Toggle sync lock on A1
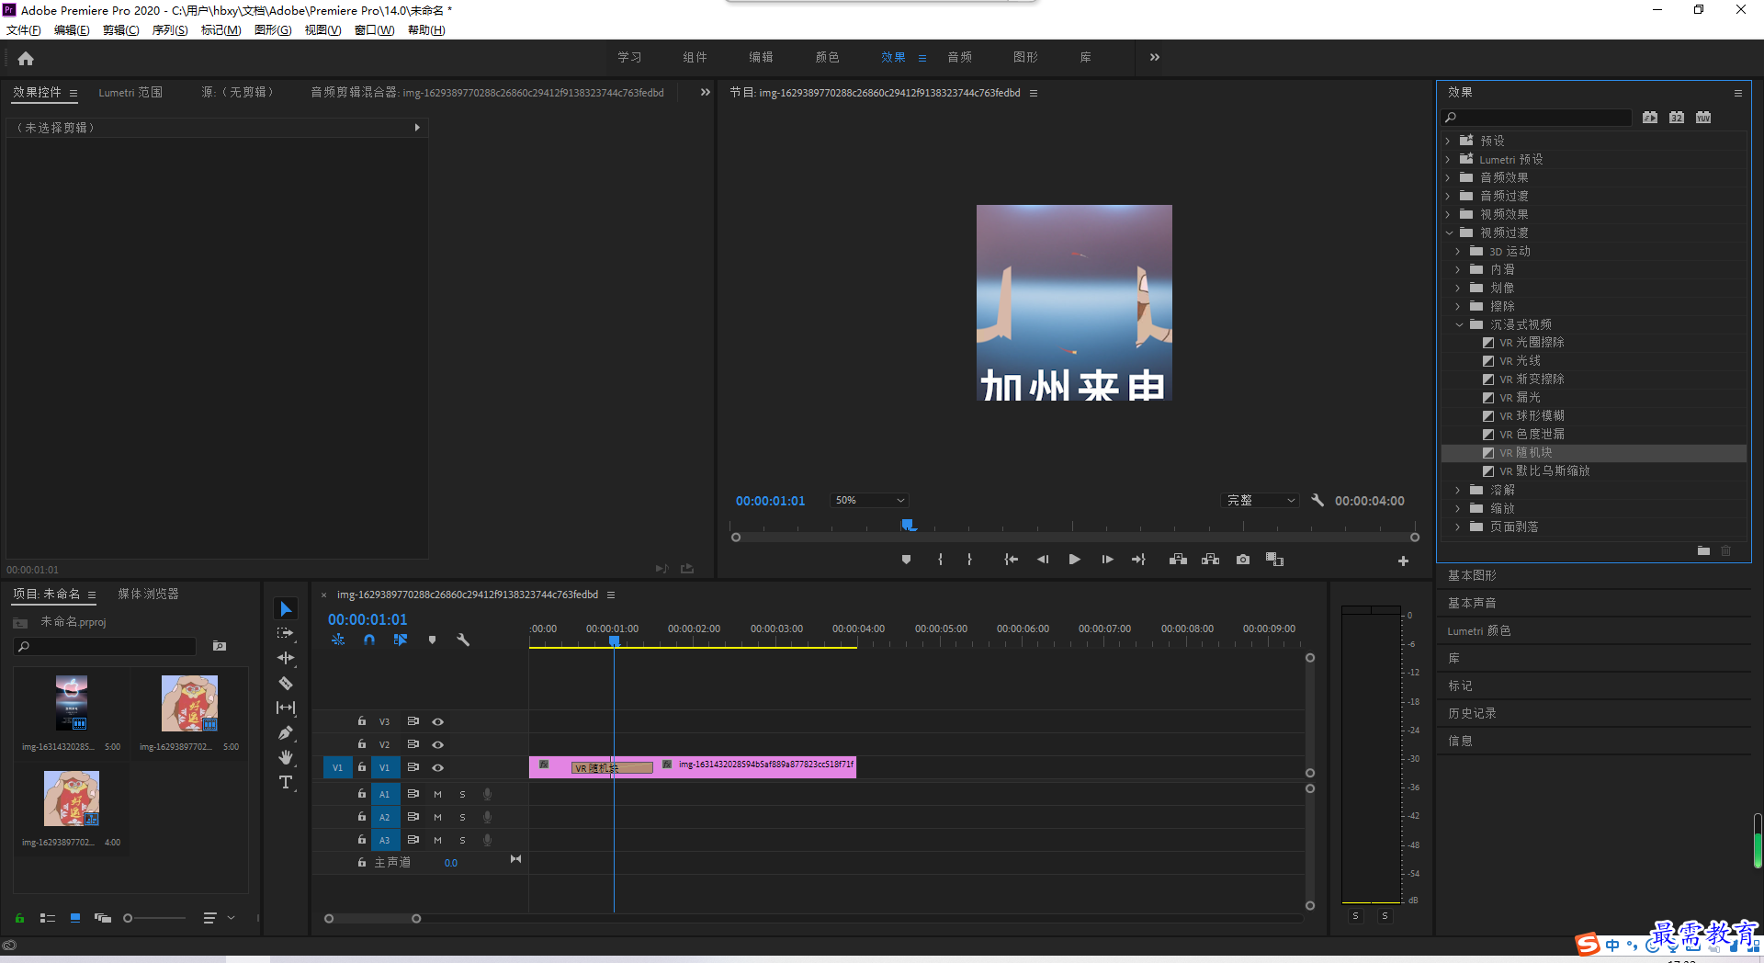This screenshot has height=963, width=1764. (x=413, y=794)
